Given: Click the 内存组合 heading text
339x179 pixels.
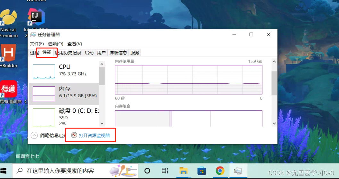Looking at the screenshot, I should [123, 106].
